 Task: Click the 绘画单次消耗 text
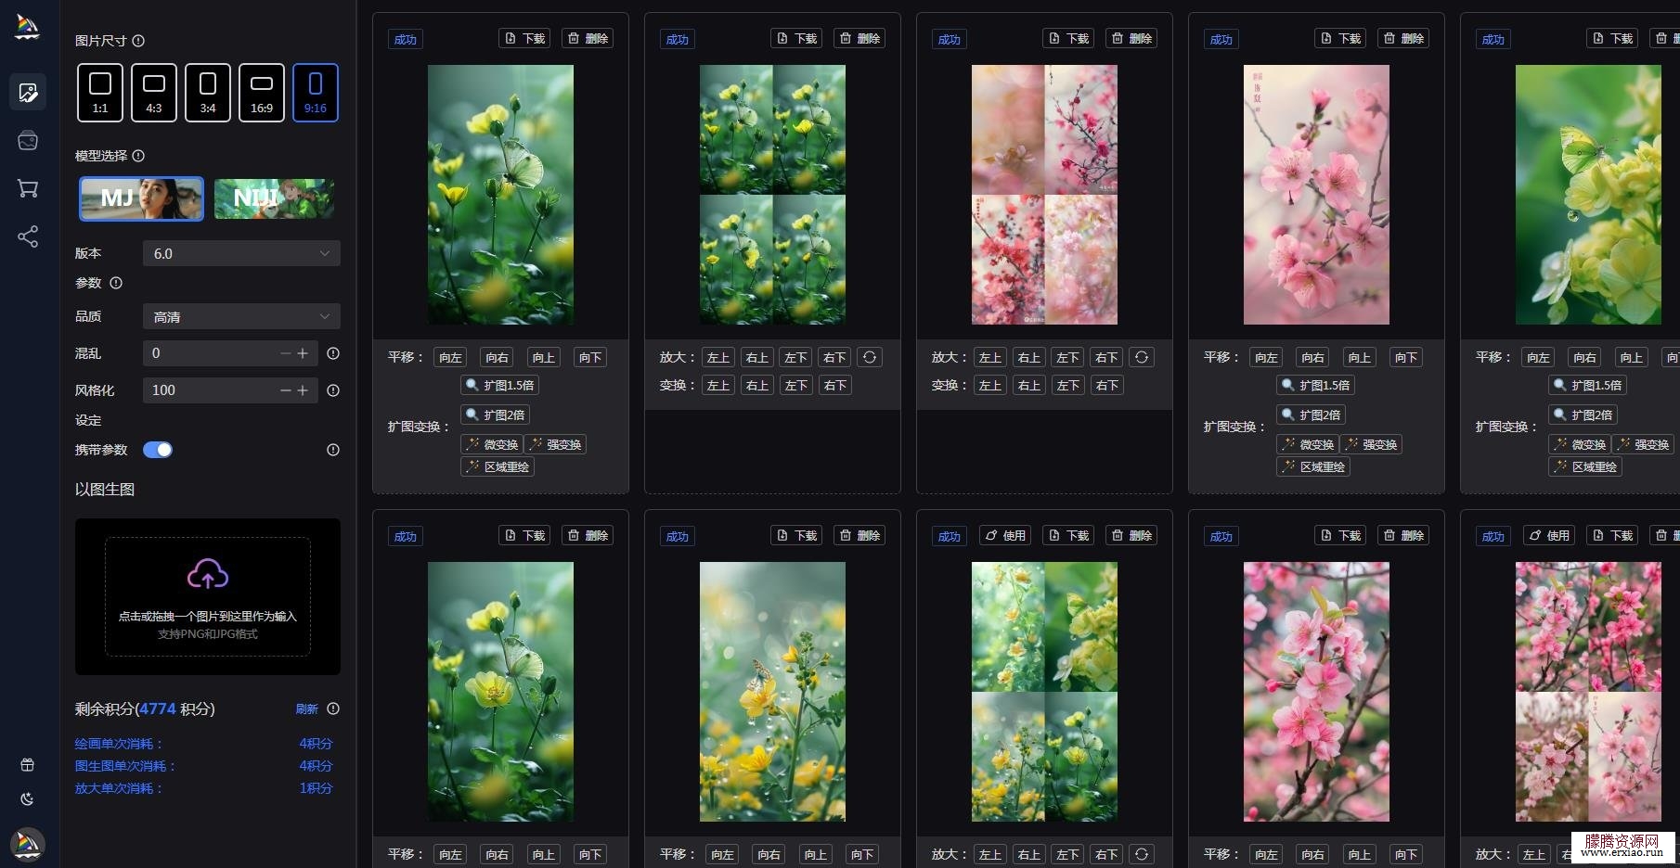coord(119,744)
